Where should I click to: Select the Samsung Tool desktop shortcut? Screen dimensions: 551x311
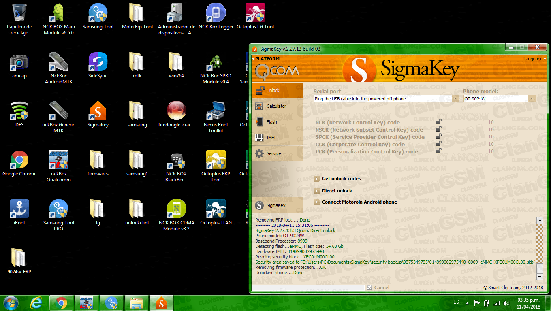coord(98,17)
